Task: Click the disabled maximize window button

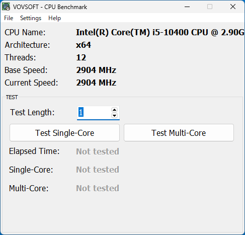Action: (210, 7)
